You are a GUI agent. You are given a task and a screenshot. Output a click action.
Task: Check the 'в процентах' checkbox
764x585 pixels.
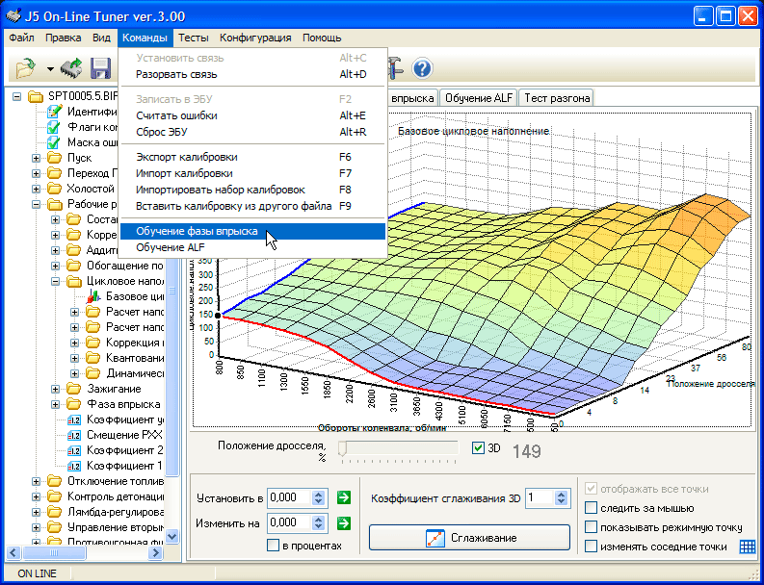point(273,546)
